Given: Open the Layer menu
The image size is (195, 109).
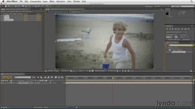Looking at the screenshot, I should coord(45,1).
